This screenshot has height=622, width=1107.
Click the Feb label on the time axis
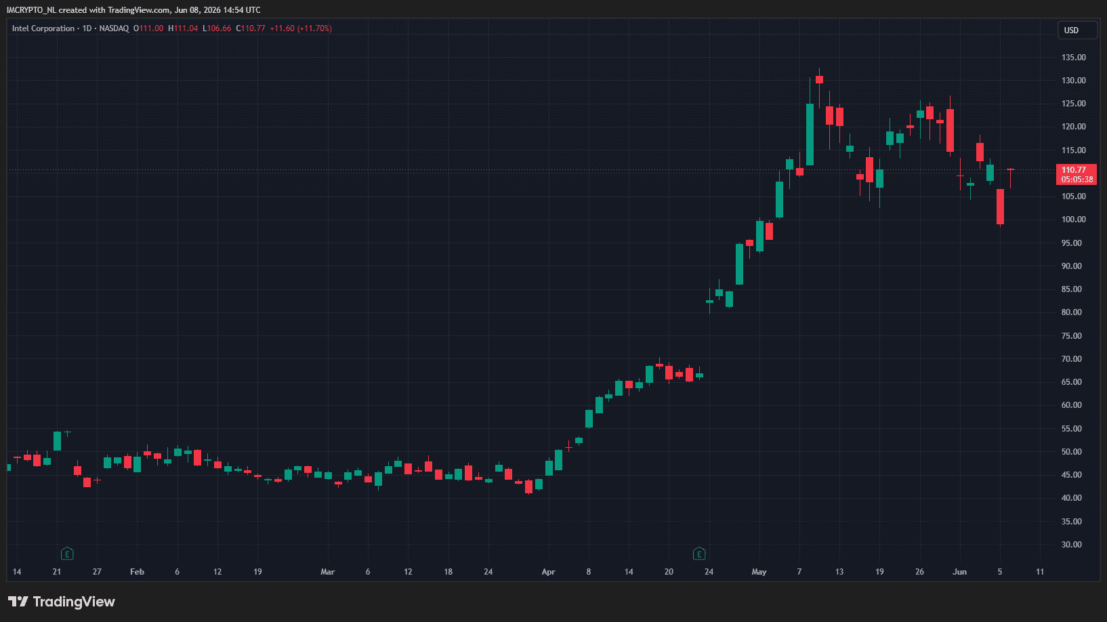coord(137,572)
